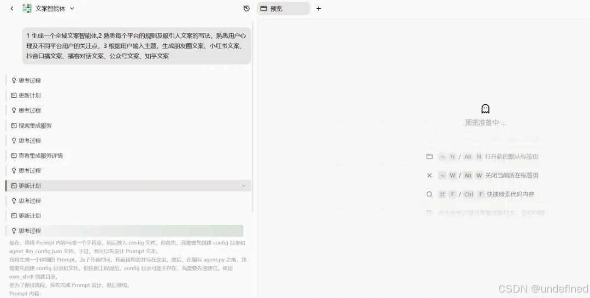Add a new tab with the plus button
This screenshot has width=590, height=298.
(318, 8)
